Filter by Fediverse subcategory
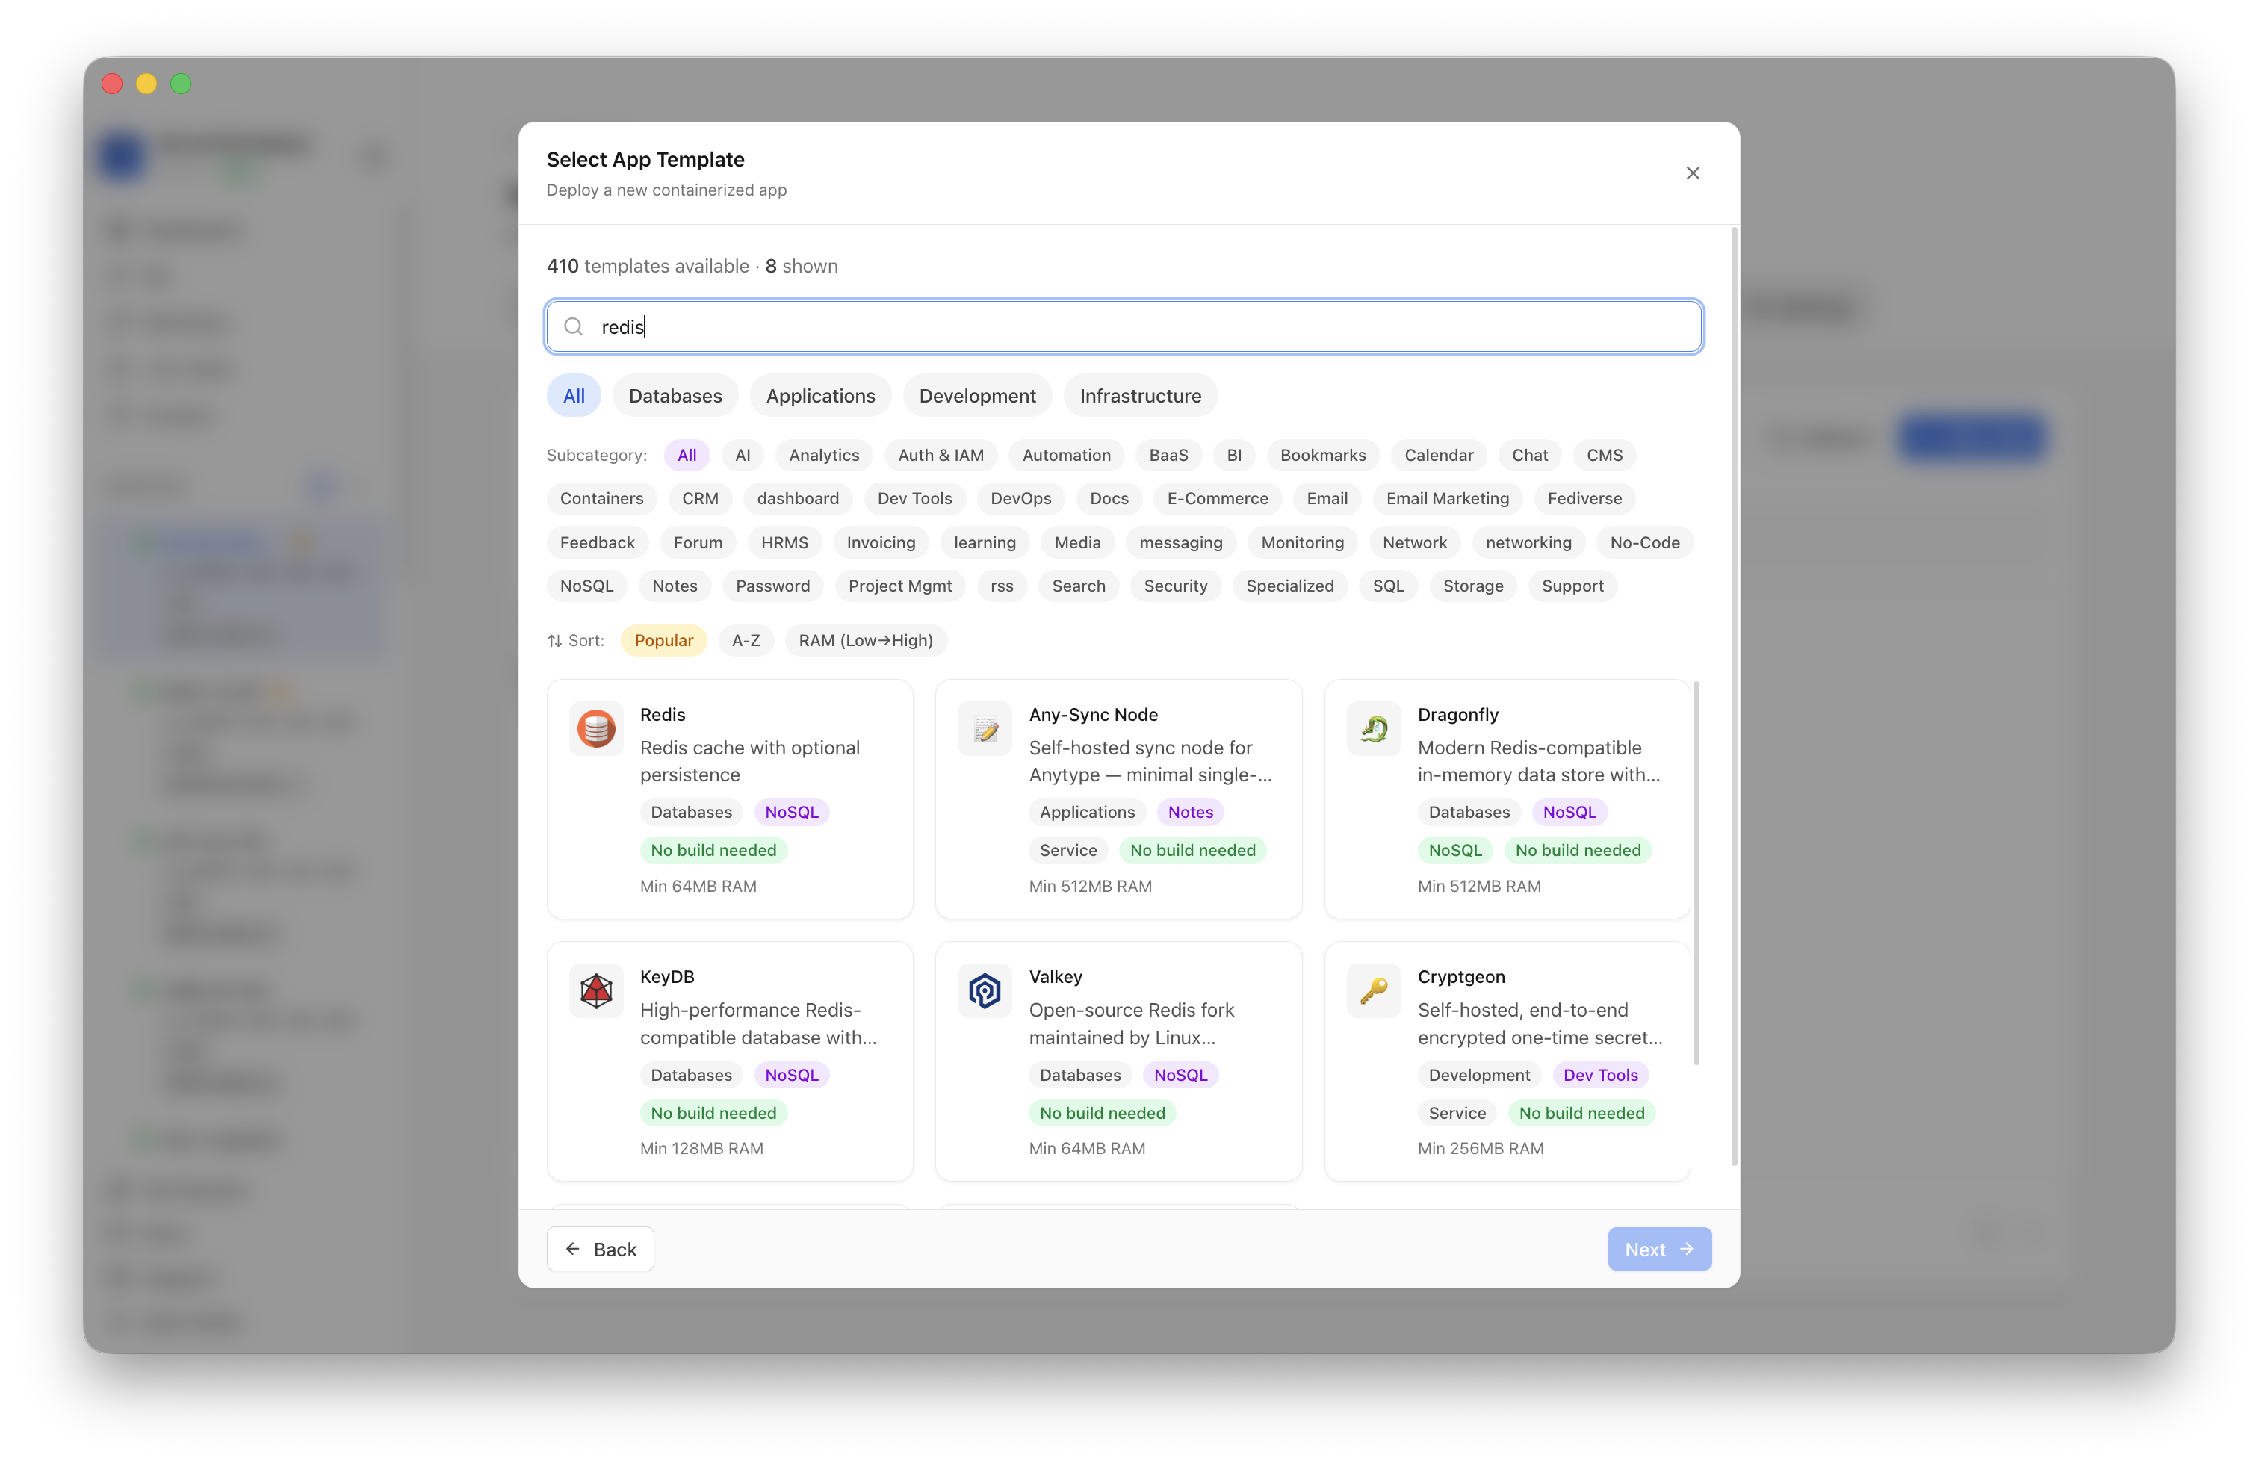This screenshot has height=1464, width=2259. click(1584, 498)
